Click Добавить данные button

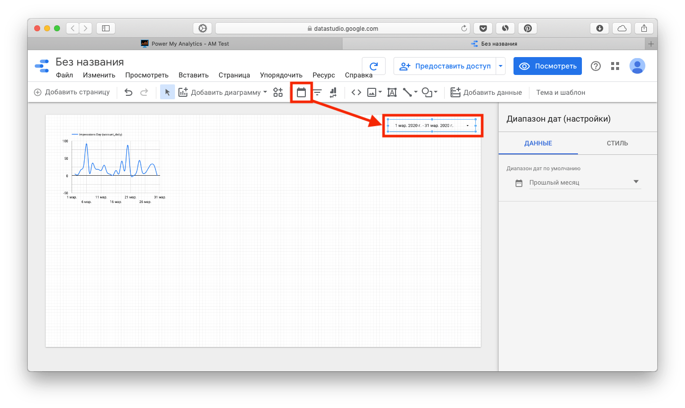[486, 92]
